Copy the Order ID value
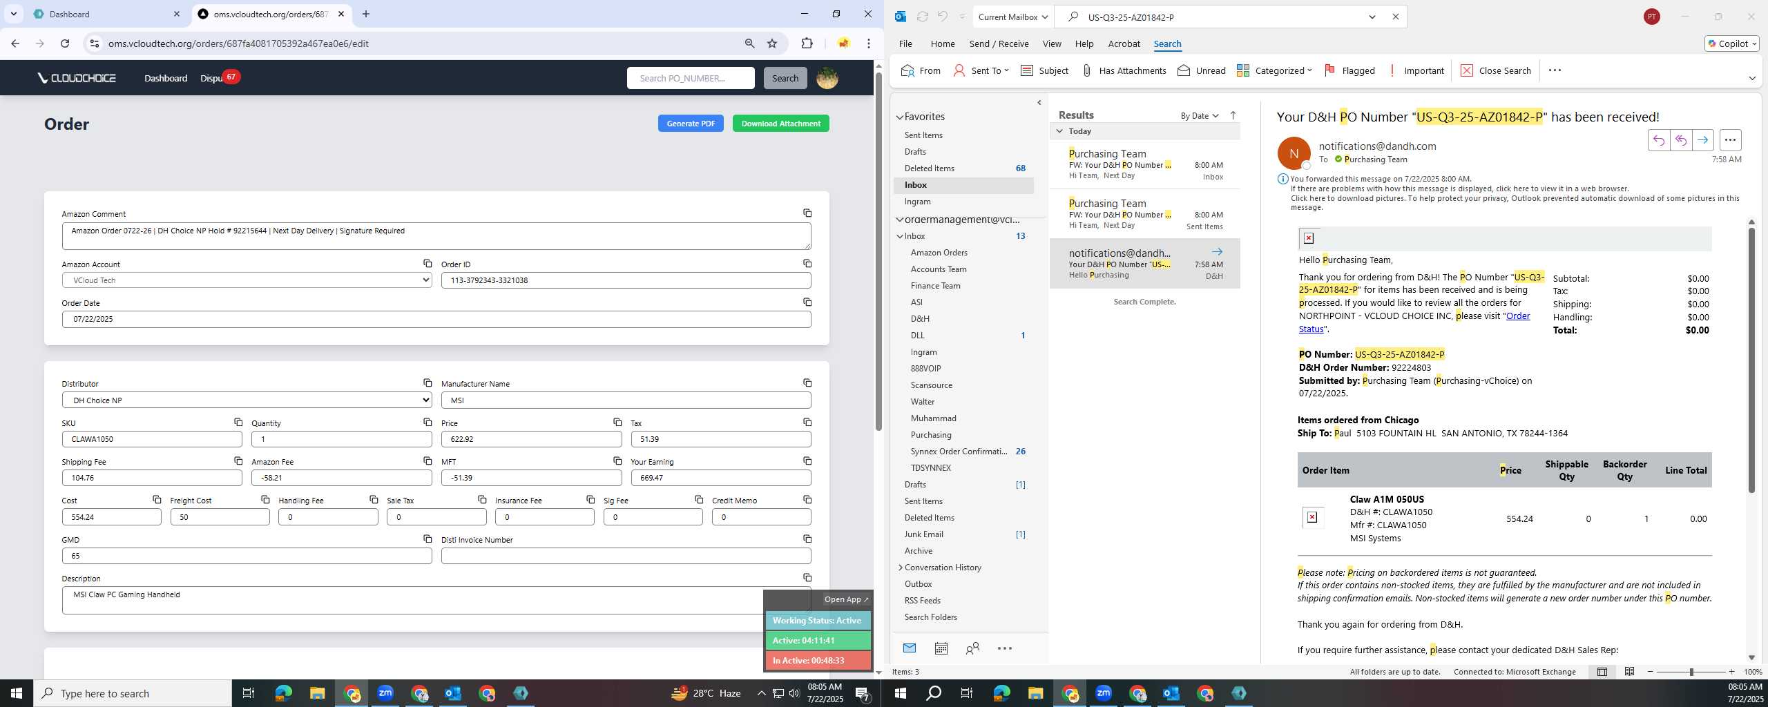The image size is (1768, 707). [807, 264]
